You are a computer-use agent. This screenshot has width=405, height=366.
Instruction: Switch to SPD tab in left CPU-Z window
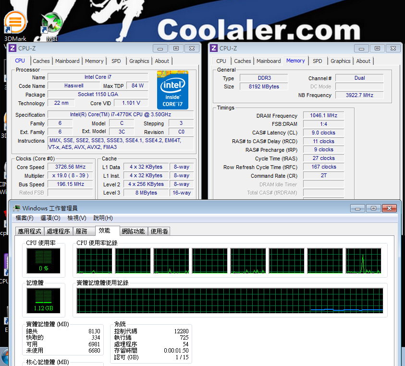(116, 61)
